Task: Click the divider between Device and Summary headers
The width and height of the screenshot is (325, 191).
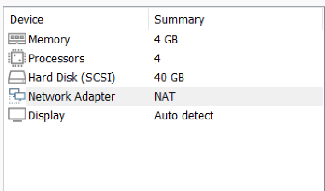Action: point(148,19)
